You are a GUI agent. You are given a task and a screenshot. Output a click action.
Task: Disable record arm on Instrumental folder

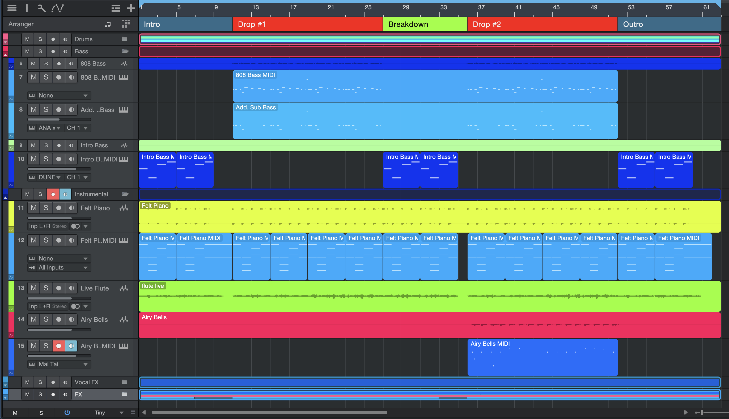pyautogui.click(x=53, y=194)
